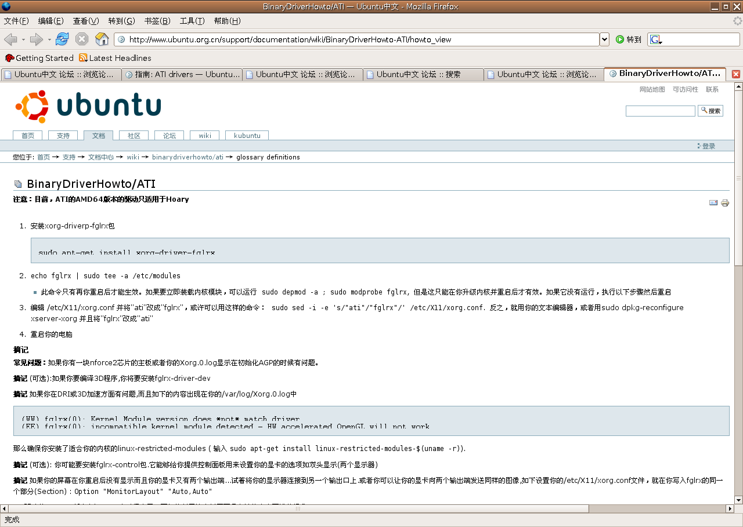
Task: Open the 网站地图 link
Action: pos(652,89)
